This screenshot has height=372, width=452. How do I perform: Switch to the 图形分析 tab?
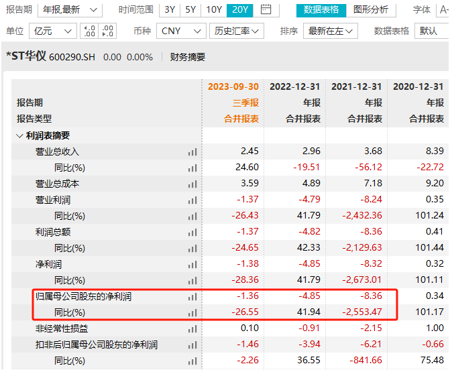[x=370, y=9]
